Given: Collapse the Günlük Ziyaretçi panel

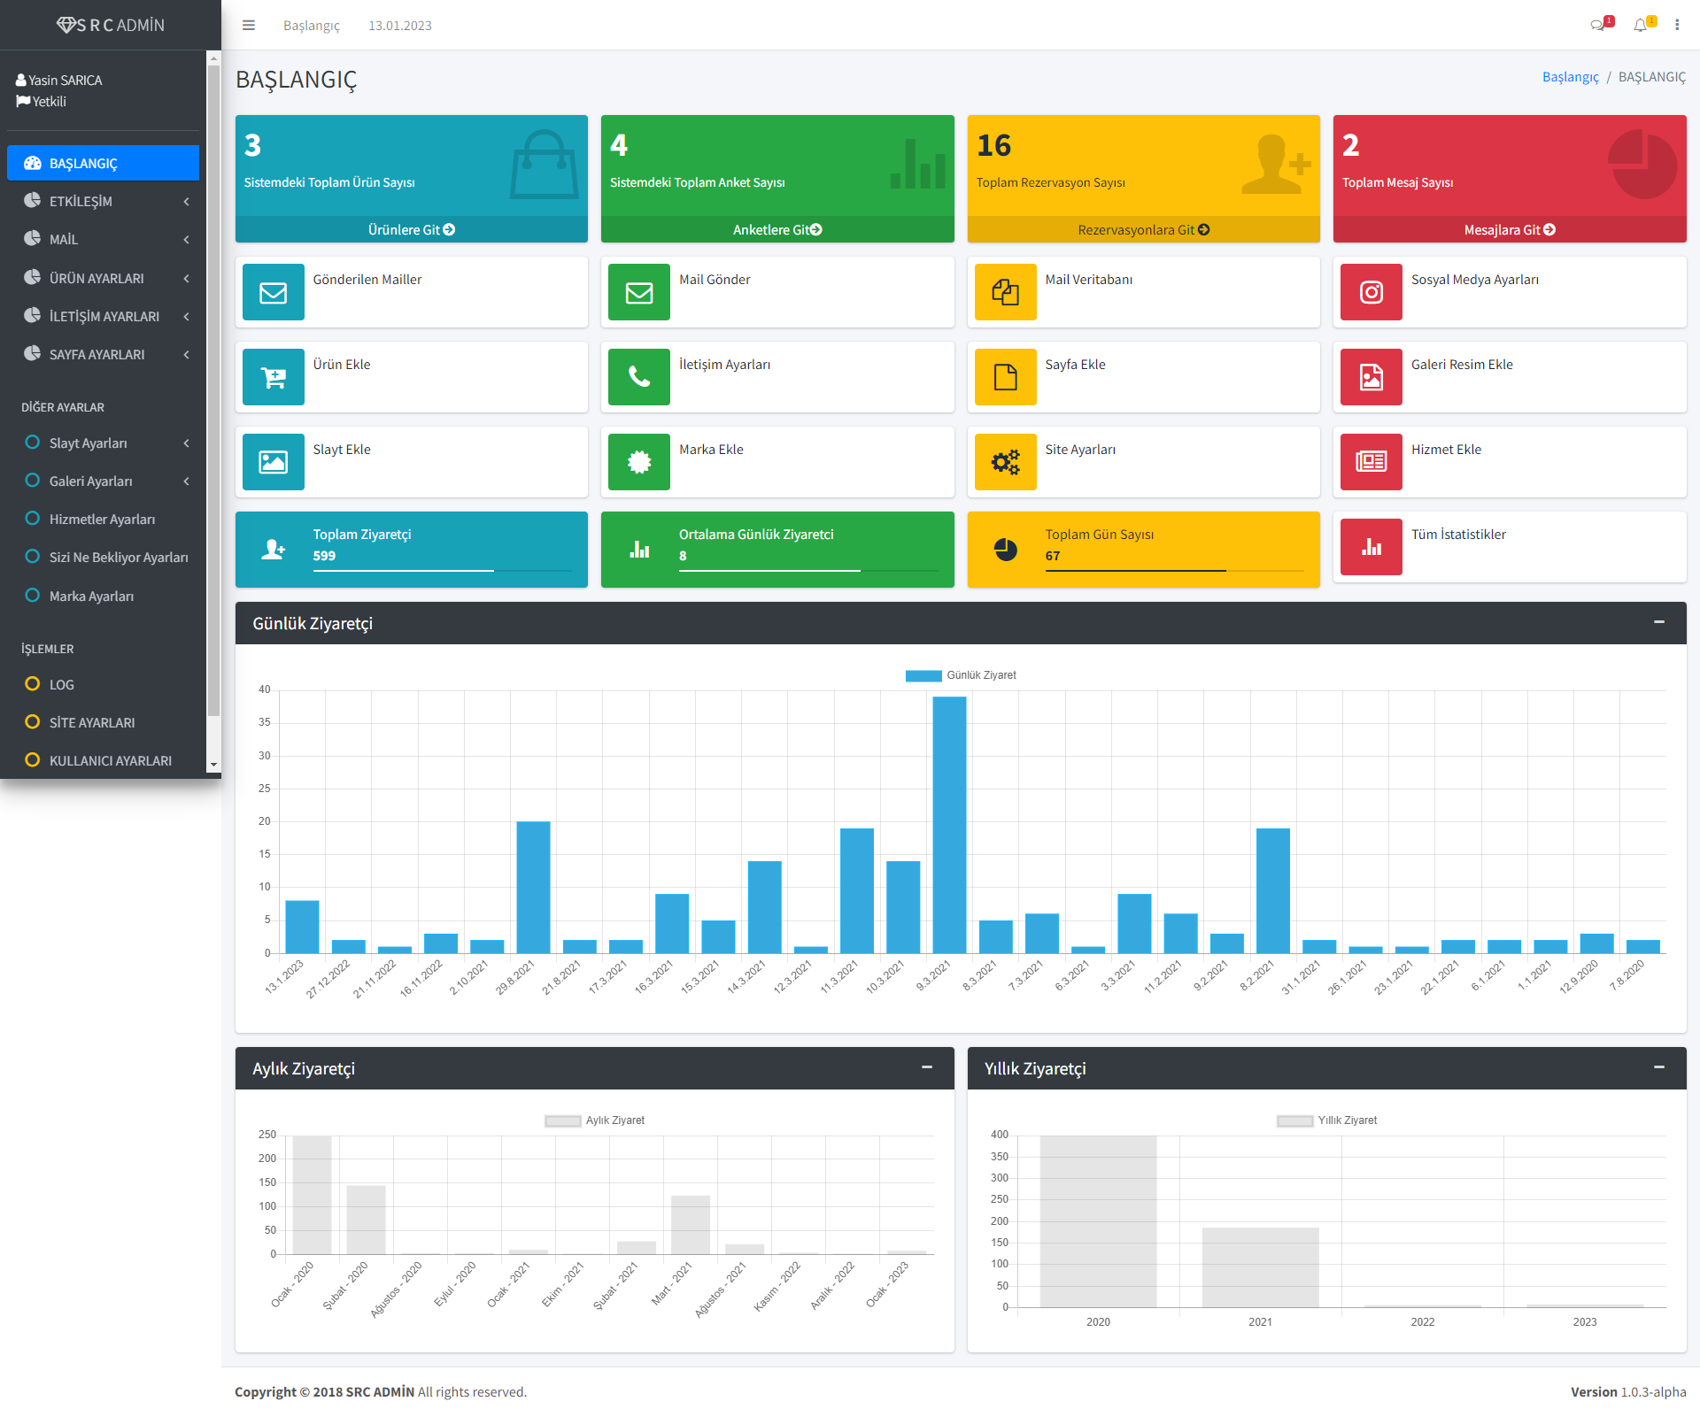Looking at the screenshot, I should [x=1658, y=623].
